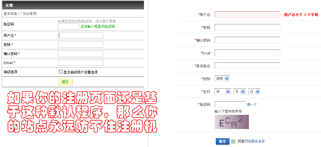Click the left form's 密码 field
The height and width of the screenshot is (147, 321).
click(x=80, y=44)
